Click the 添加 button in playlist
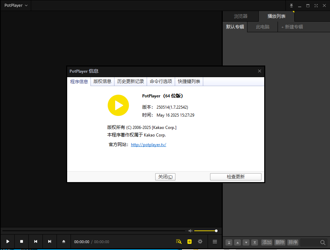 [267, 242]
